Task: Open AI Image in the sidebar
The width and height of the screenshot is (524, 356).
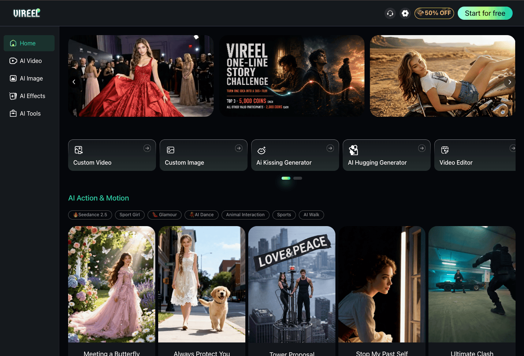Action: (29, 78)
